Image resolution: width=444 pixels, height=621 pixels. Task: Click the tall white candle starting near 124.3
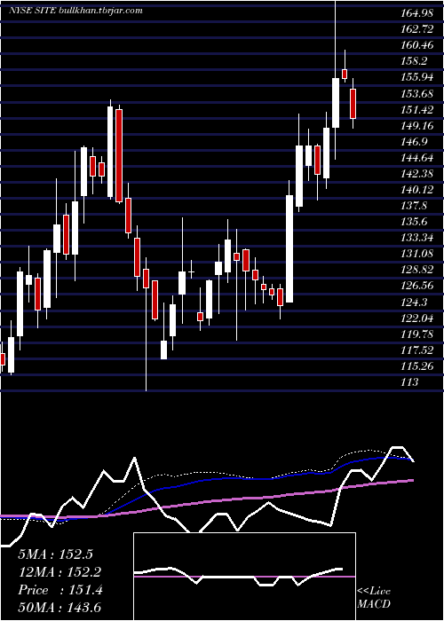pyautogui.click(x=289, y=248)
